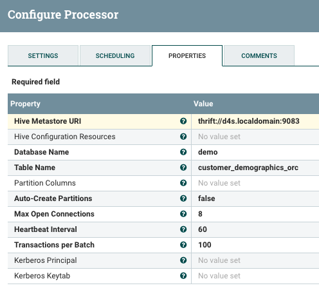Switch to the Settings tab
319x299 pixels.
coord(43,55)
